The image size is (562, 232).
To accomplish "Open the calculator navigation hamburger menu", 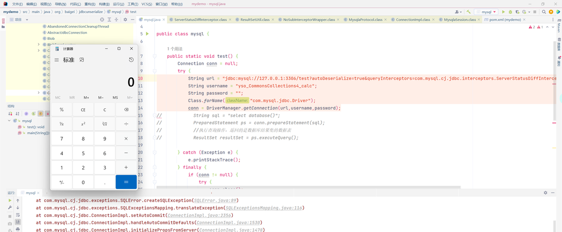I will click(x=57, y=60).
